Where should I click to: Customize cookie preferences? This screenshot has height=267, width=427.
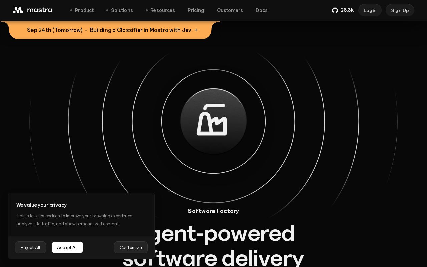tap(131, 247)
